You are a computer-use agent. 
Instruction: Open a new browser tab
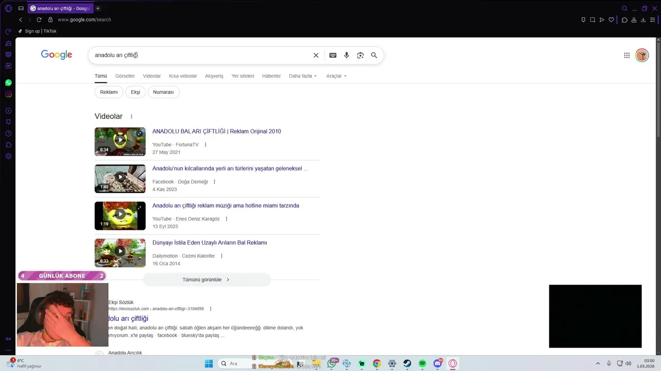click(x=98, y=8)
